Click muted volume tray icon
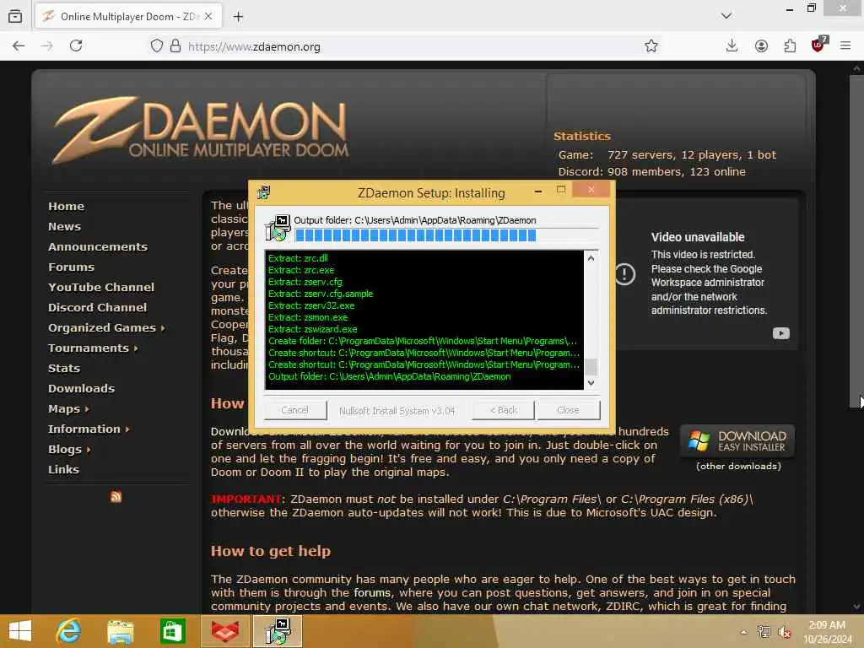The width and height of the screenshot is (864, 648). click(785, 633)
